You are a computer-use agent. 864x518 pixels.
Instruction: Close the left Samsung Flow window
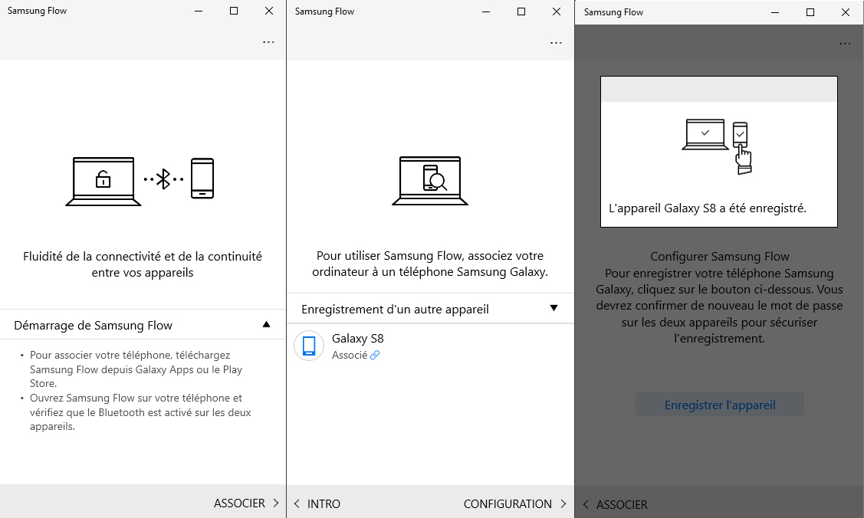pos(269,11)
